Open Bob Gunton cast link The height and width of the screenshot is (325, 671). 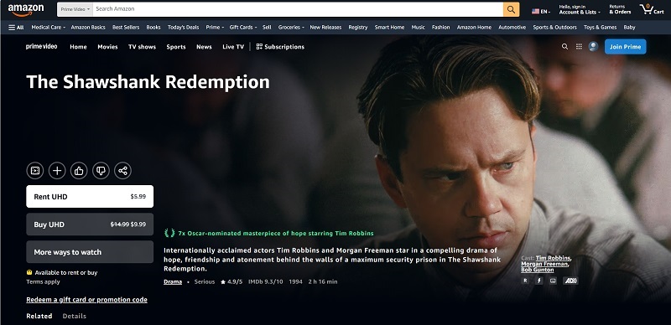(x=537, y=270)
